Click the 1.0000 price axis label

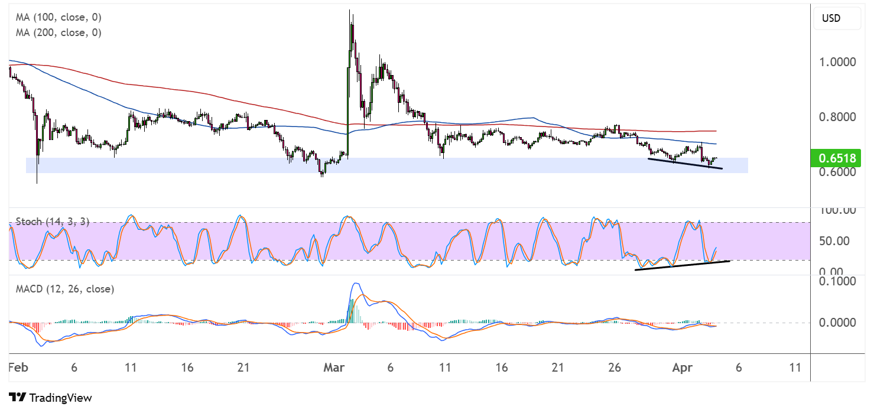click(838, 61)
